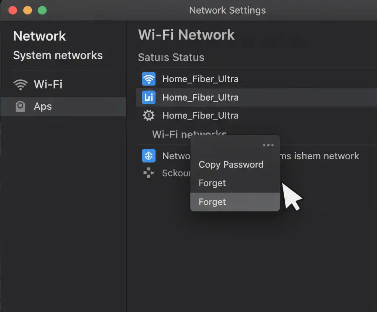Select the highlighted Home_Fiber_Ultra network name
Screen dimensions: 377x312
(201, 97)
